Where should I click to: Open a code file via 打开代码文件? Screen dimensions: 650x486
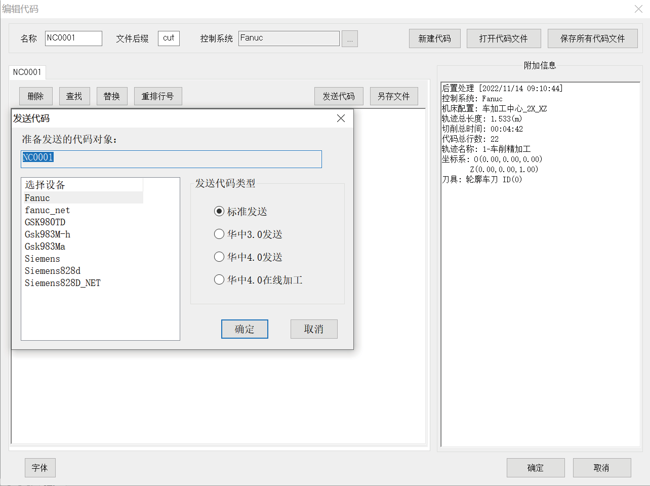click(503, 38)
